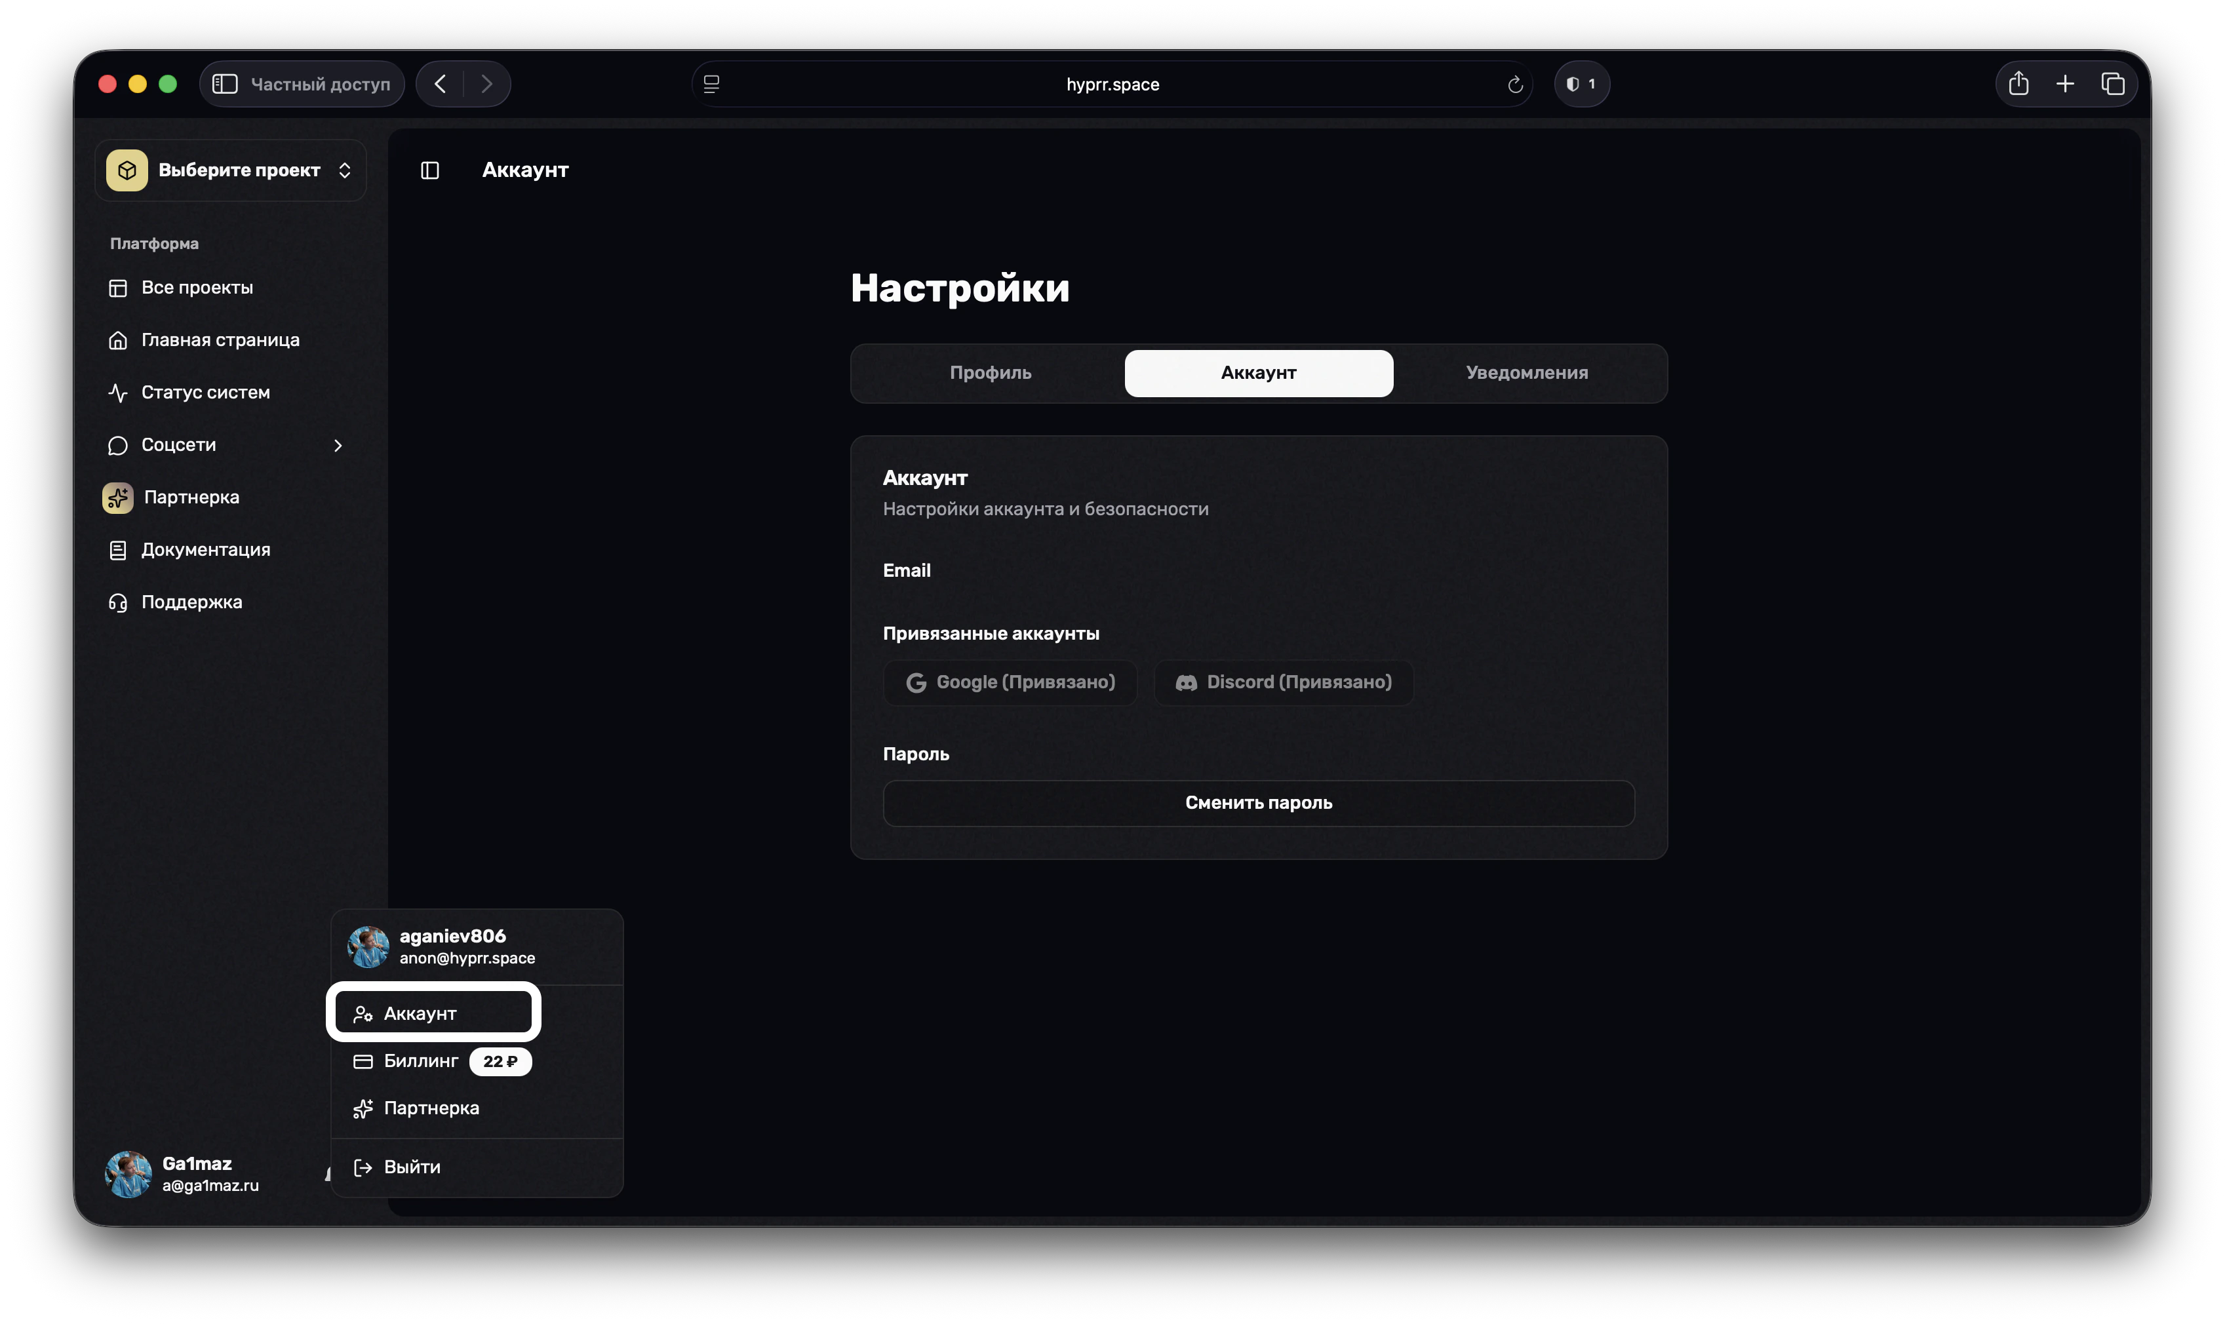
Task: Click the yellow project cube icon
Action: [127, 170]
